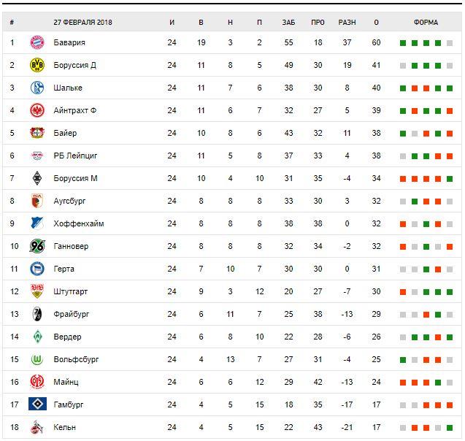The image size is (465, 441).
Task: Click the РАЗН goal difference header
Action: pos(347,22)
